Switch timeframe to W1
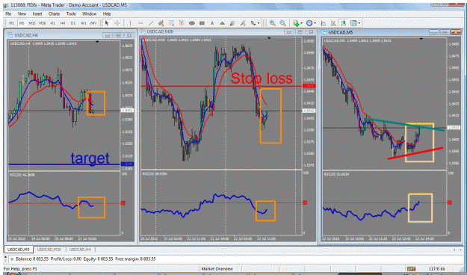The width and height of the screenshot is (467, 275). pyautogui.click(x=84, y=23)
